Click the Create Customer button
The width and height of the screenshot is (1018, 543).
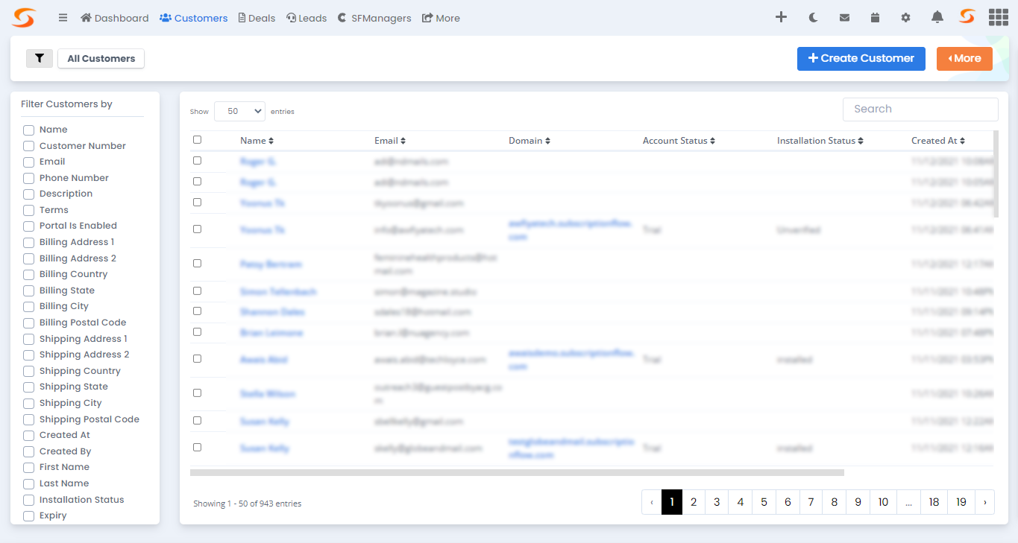point(861,58)
